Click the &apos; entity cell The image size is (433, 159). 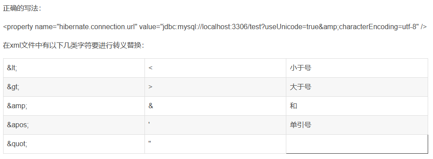[x=74, y=125]
